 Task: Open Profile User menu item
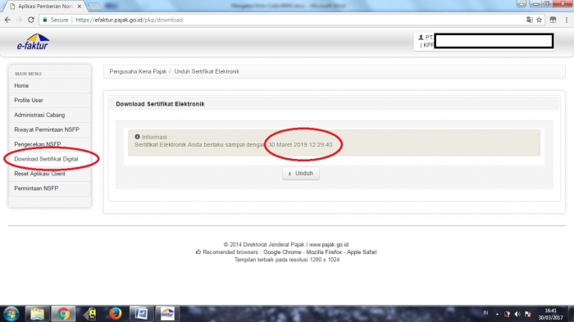(50, 100)
